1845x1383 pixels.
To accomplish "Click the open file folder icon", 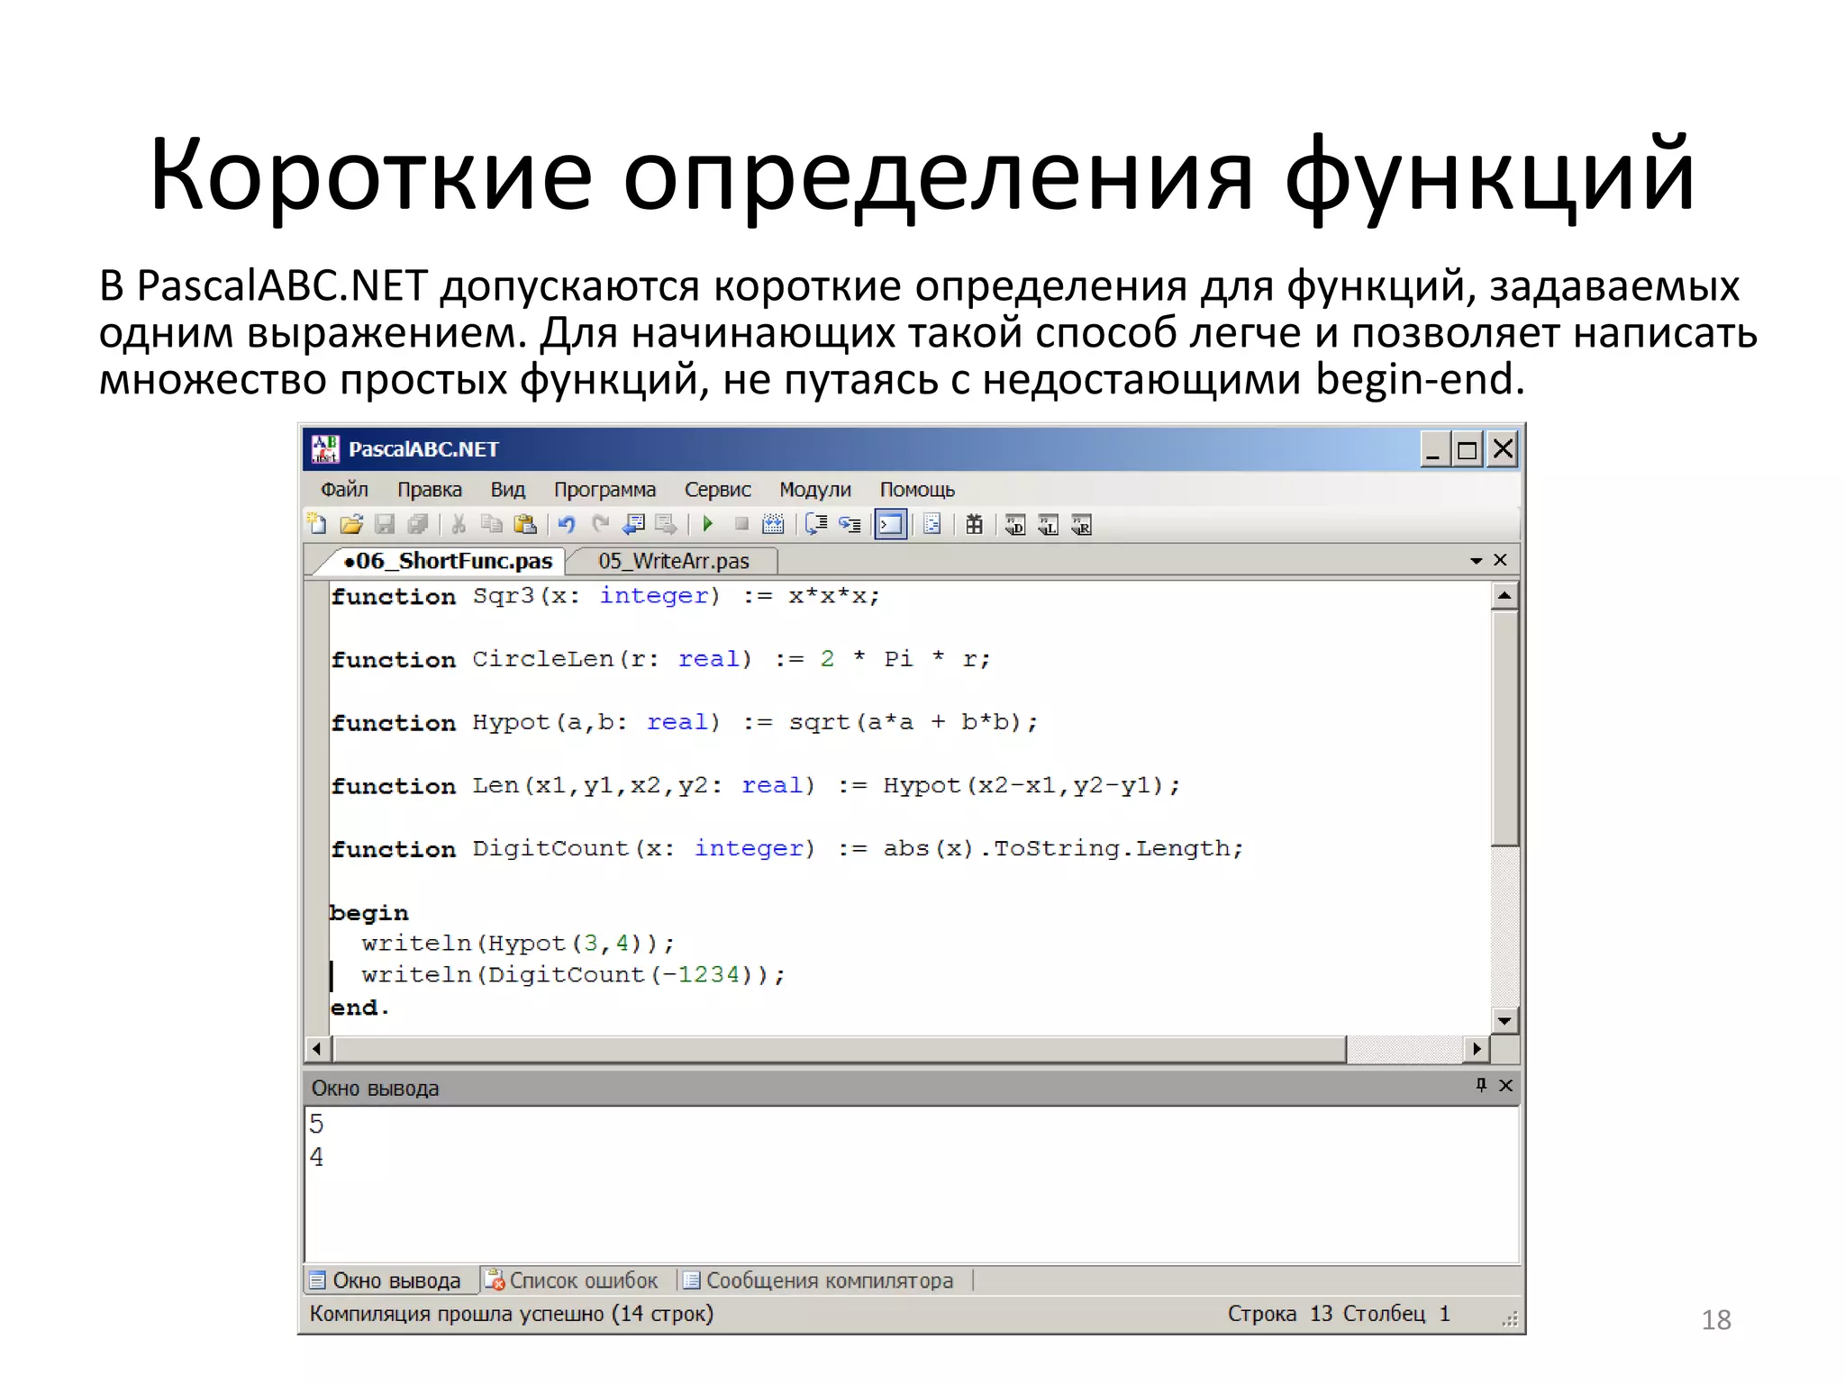I will [351, 524].
